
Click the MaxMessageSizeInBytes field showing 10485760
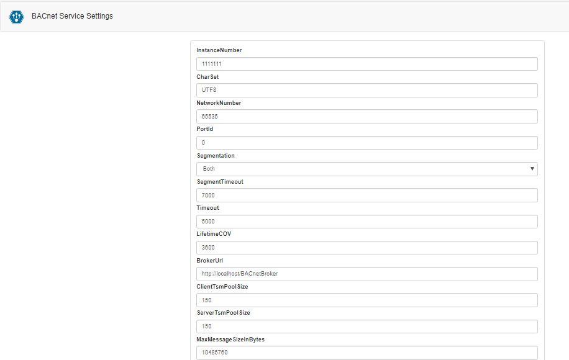click(x=366, y=352)
